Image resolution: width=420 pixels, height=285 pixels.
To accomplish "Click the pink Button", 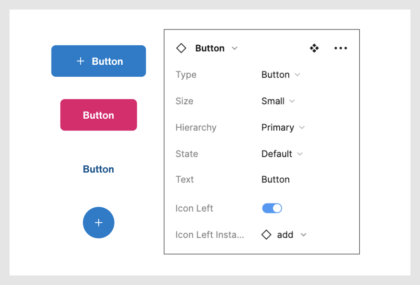I will coord(99,115).
